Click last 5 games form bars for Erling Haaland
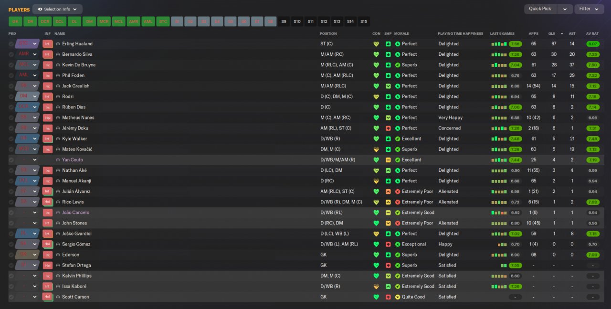The width and height of the screenshot is (611, 309). (x=499, y=44)
